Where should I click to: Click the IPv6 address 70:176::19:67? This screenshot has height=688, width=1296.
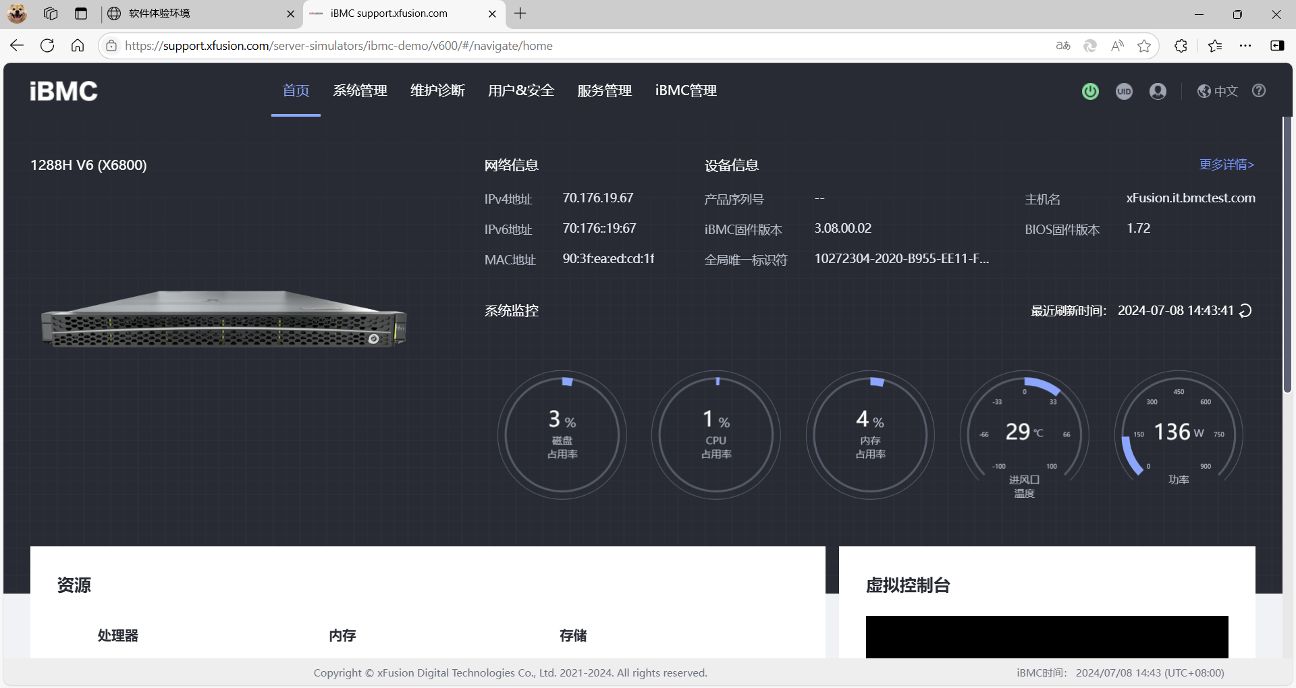click(599, 229)
